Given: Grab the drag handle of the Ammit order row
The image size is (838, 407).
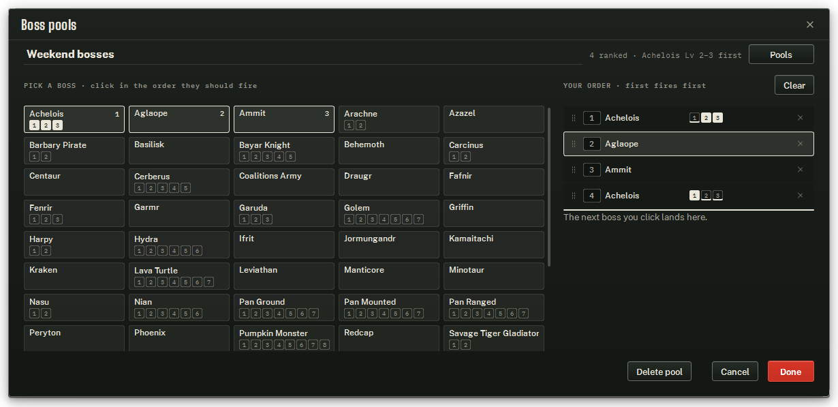Looking at the screenshot, I should [x=573, y=170].
